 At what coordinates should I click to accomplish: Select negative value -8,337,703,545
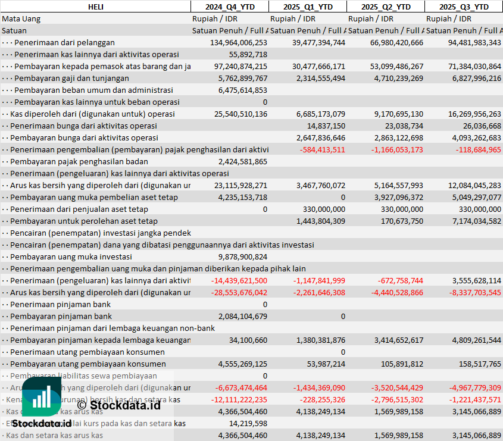(476, 292)
